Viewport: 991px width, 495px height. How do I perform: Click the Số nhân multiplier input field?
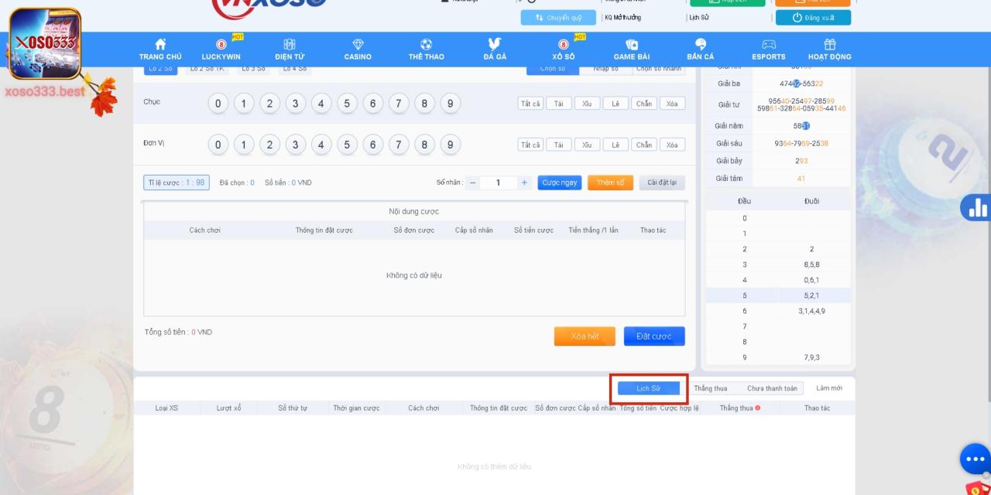coord(498,183)
